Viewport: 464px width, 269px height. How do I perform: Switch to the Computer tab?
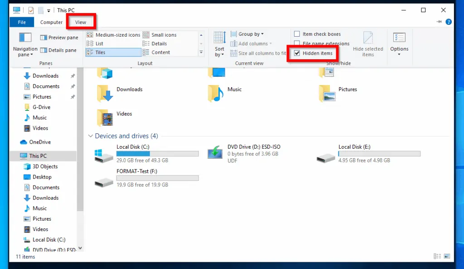51,22
